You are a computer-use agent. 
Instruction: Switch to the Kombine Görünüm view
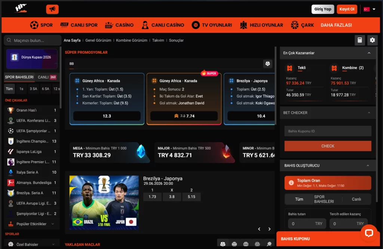tap(132, 40)
